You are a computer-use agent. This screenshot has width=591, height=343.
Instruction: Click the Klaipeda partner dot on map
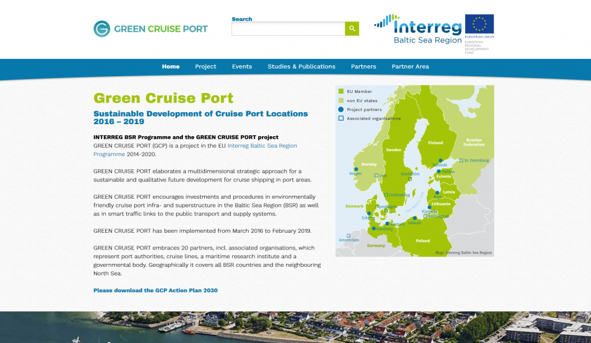[429, 207]
